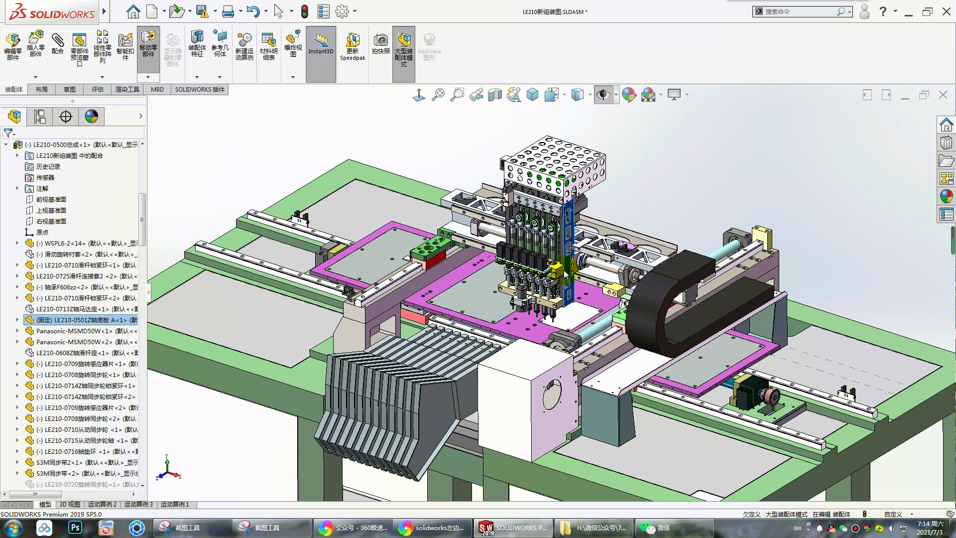Open solidworks左边... Chrome taskbar window

432,528
